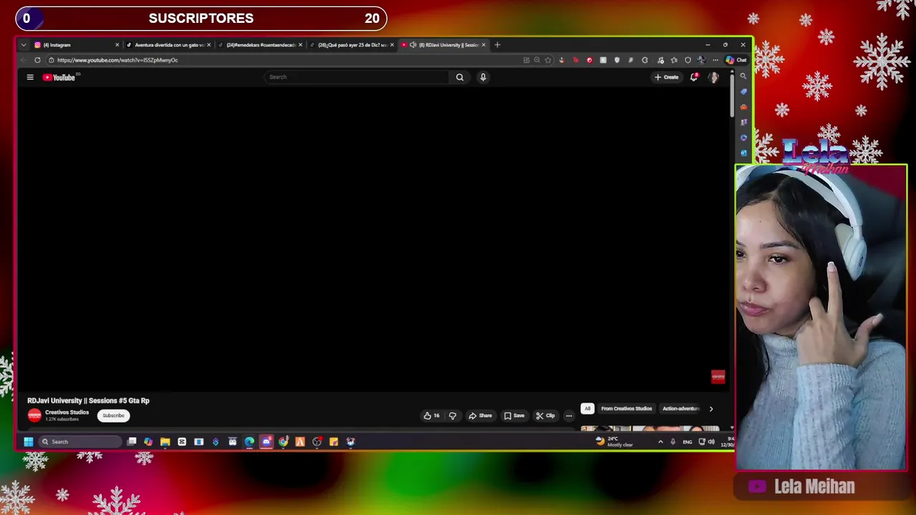Click ENG language indicator in tray
Image resolution: width=916 pixels, height=515 pixels.
click(687, 442)
